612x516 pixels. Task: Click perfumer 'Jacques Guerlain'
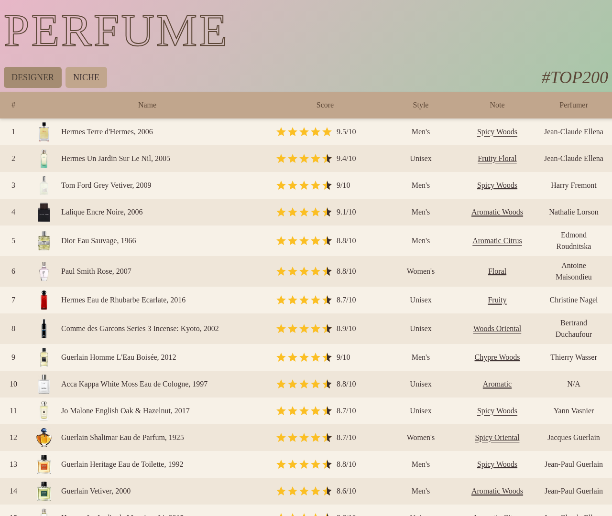[x=574, y=438]
